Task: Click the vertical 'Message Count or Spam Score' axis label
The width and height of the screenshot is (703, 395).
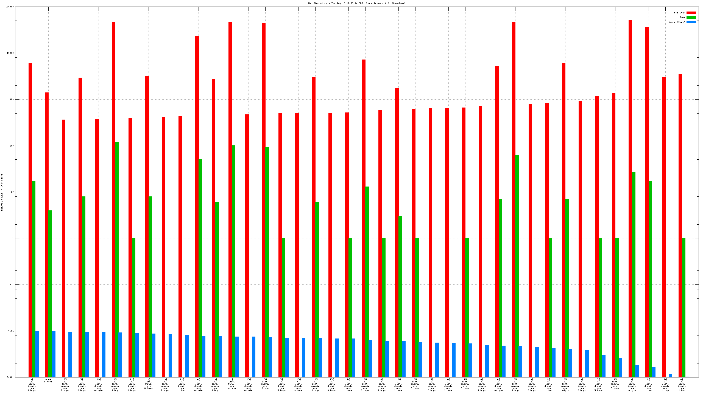Action: [x=2, y=192]
